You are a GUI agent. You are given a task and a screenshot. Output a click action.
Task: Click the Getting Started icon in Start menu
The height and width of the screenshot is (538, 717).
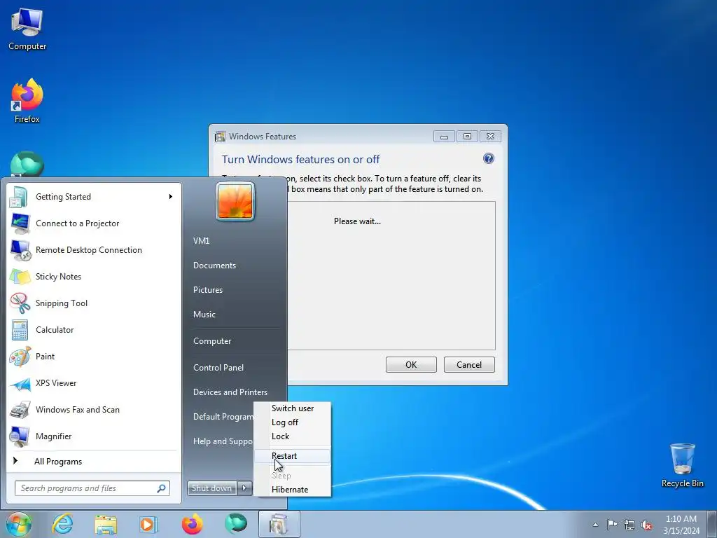coord(19,197)
